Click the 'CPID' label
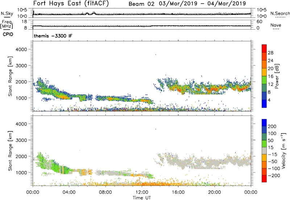The image size is (290, 200). pyautogui.click(x=8, y=34)
